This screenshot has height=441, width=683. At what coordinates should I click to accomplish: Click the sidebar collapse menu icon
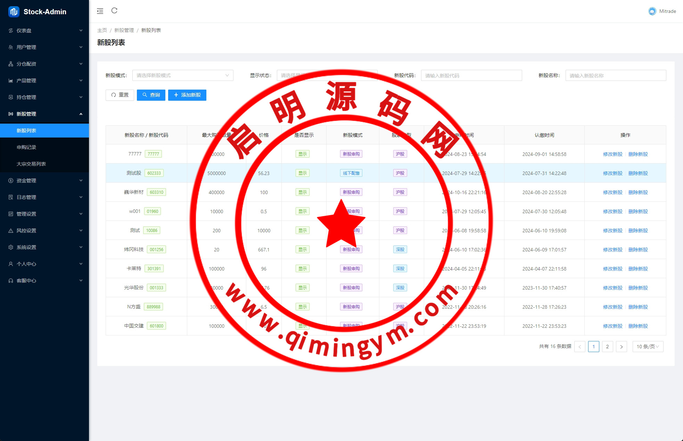(x=100, y=11)
